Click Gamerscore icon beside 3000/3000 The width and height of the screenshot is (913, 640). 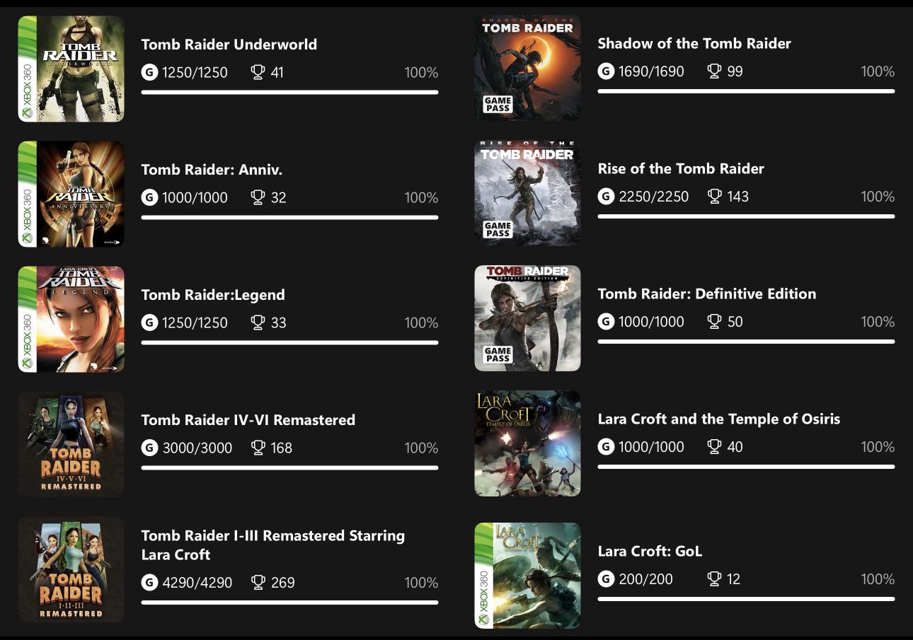tap(149, 448)
